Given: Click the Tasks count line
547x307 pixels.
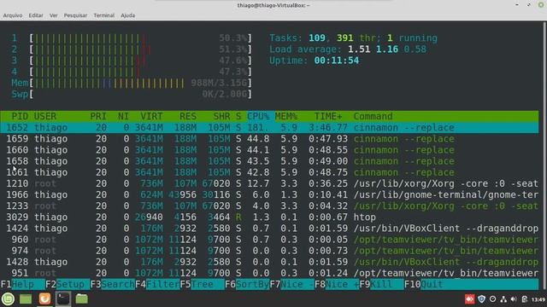Looking at the screenshot, I should pyautogui.click(x=353, y=38).
